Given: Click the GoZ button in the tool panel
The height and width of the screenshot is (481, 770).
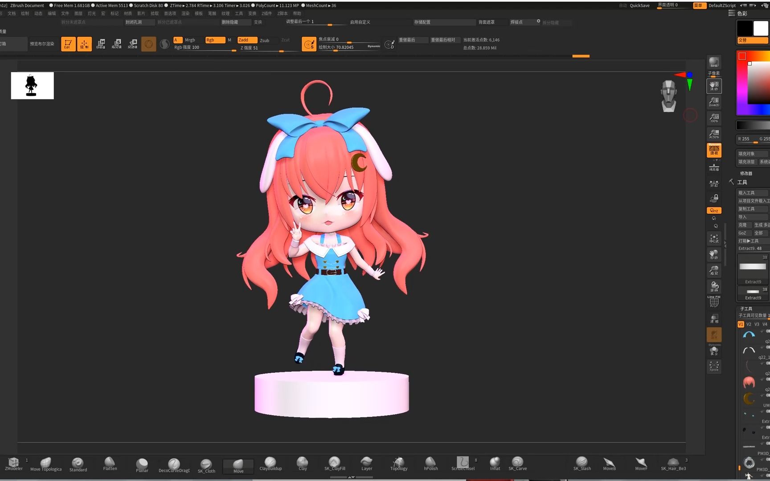Looking at the screenshot, I should pyautogui.click(x=743, y=233).
